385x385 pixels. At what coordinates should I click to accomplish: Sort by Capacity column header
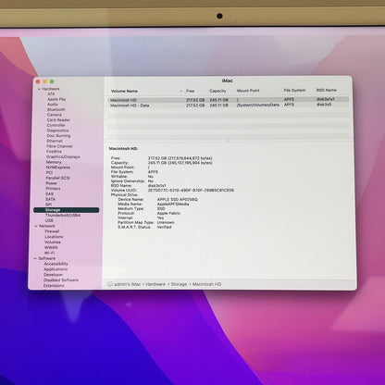click(217, 91)
